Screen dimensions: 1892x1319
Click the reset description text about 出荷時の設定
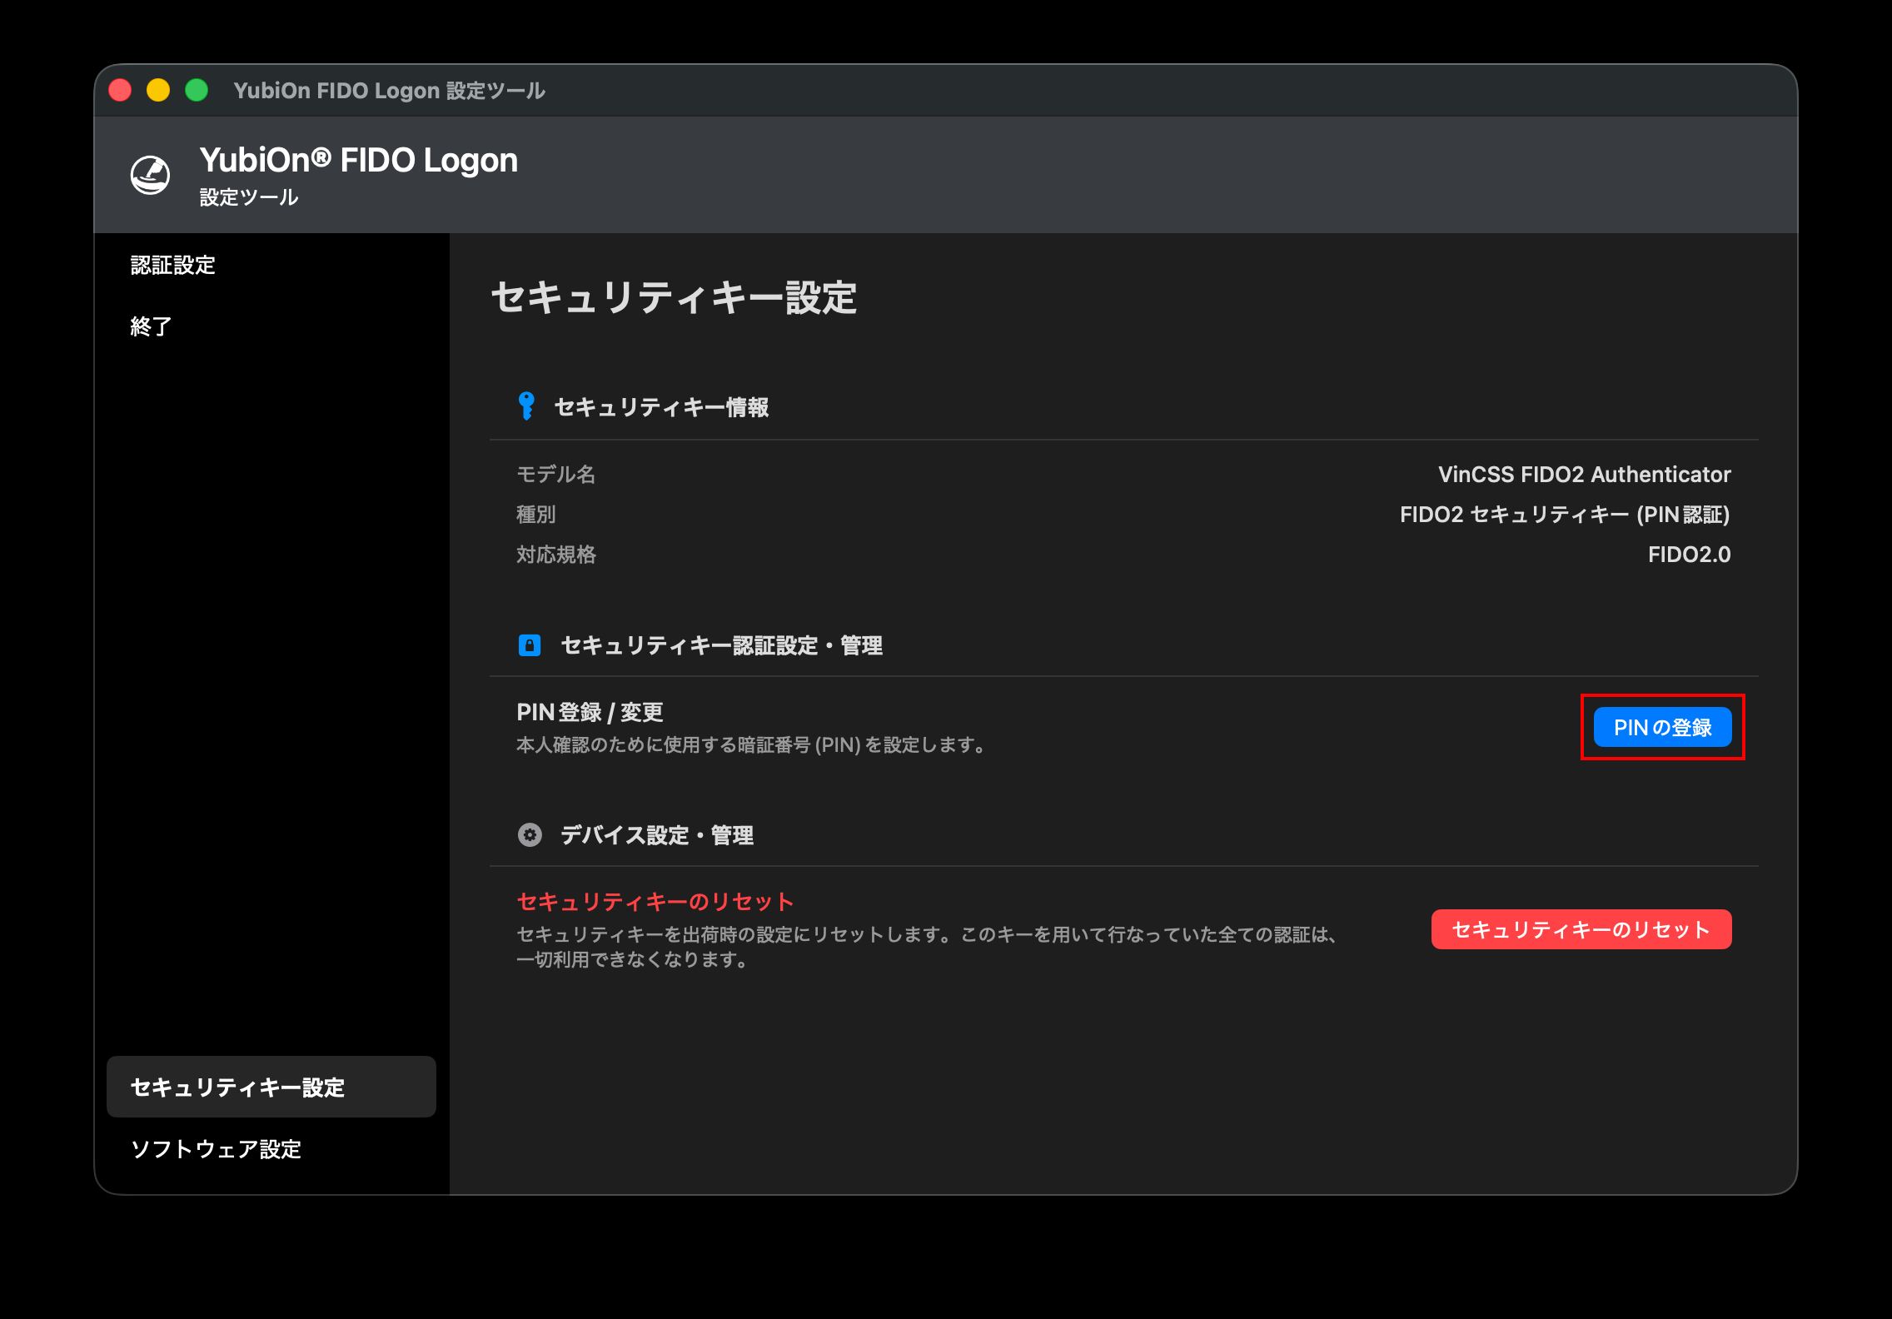pyautogui.click(x=928, y=947)
